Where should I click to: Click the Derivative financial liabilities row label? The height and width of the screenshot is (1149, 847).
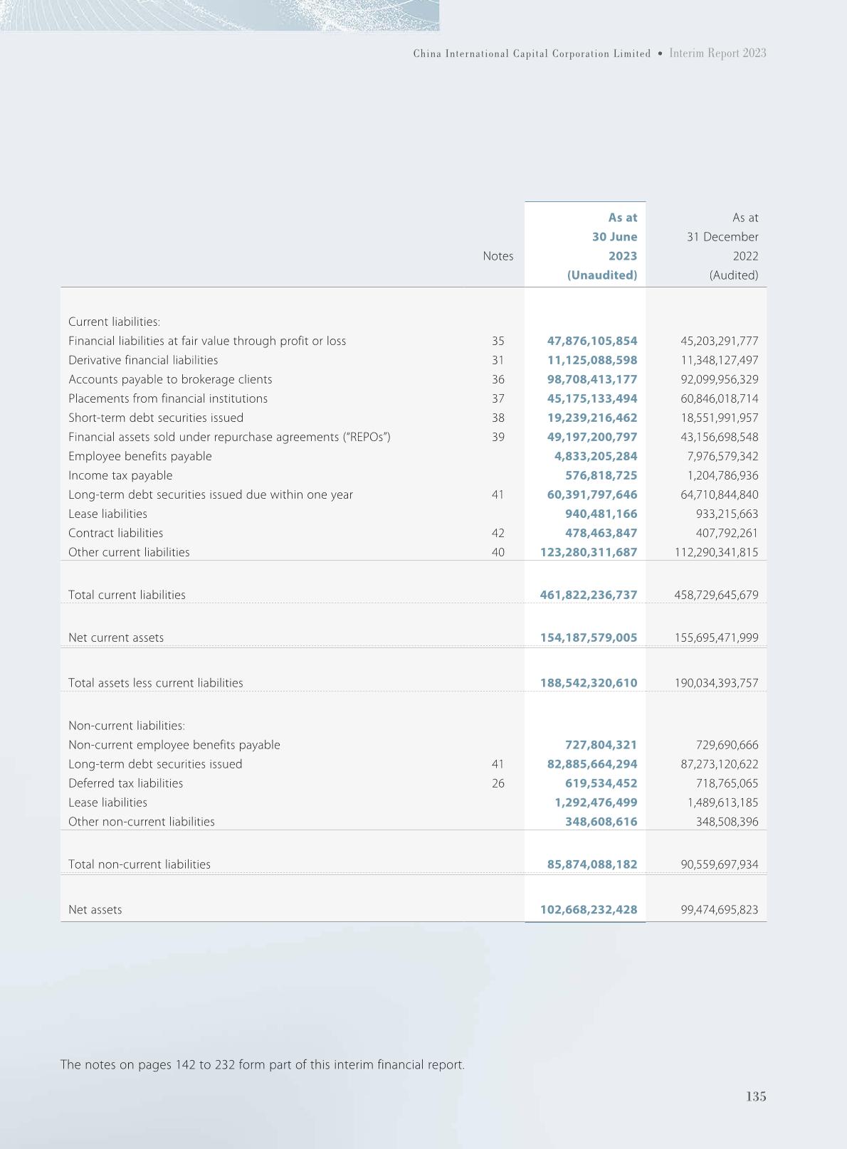[x=143, y=360]
